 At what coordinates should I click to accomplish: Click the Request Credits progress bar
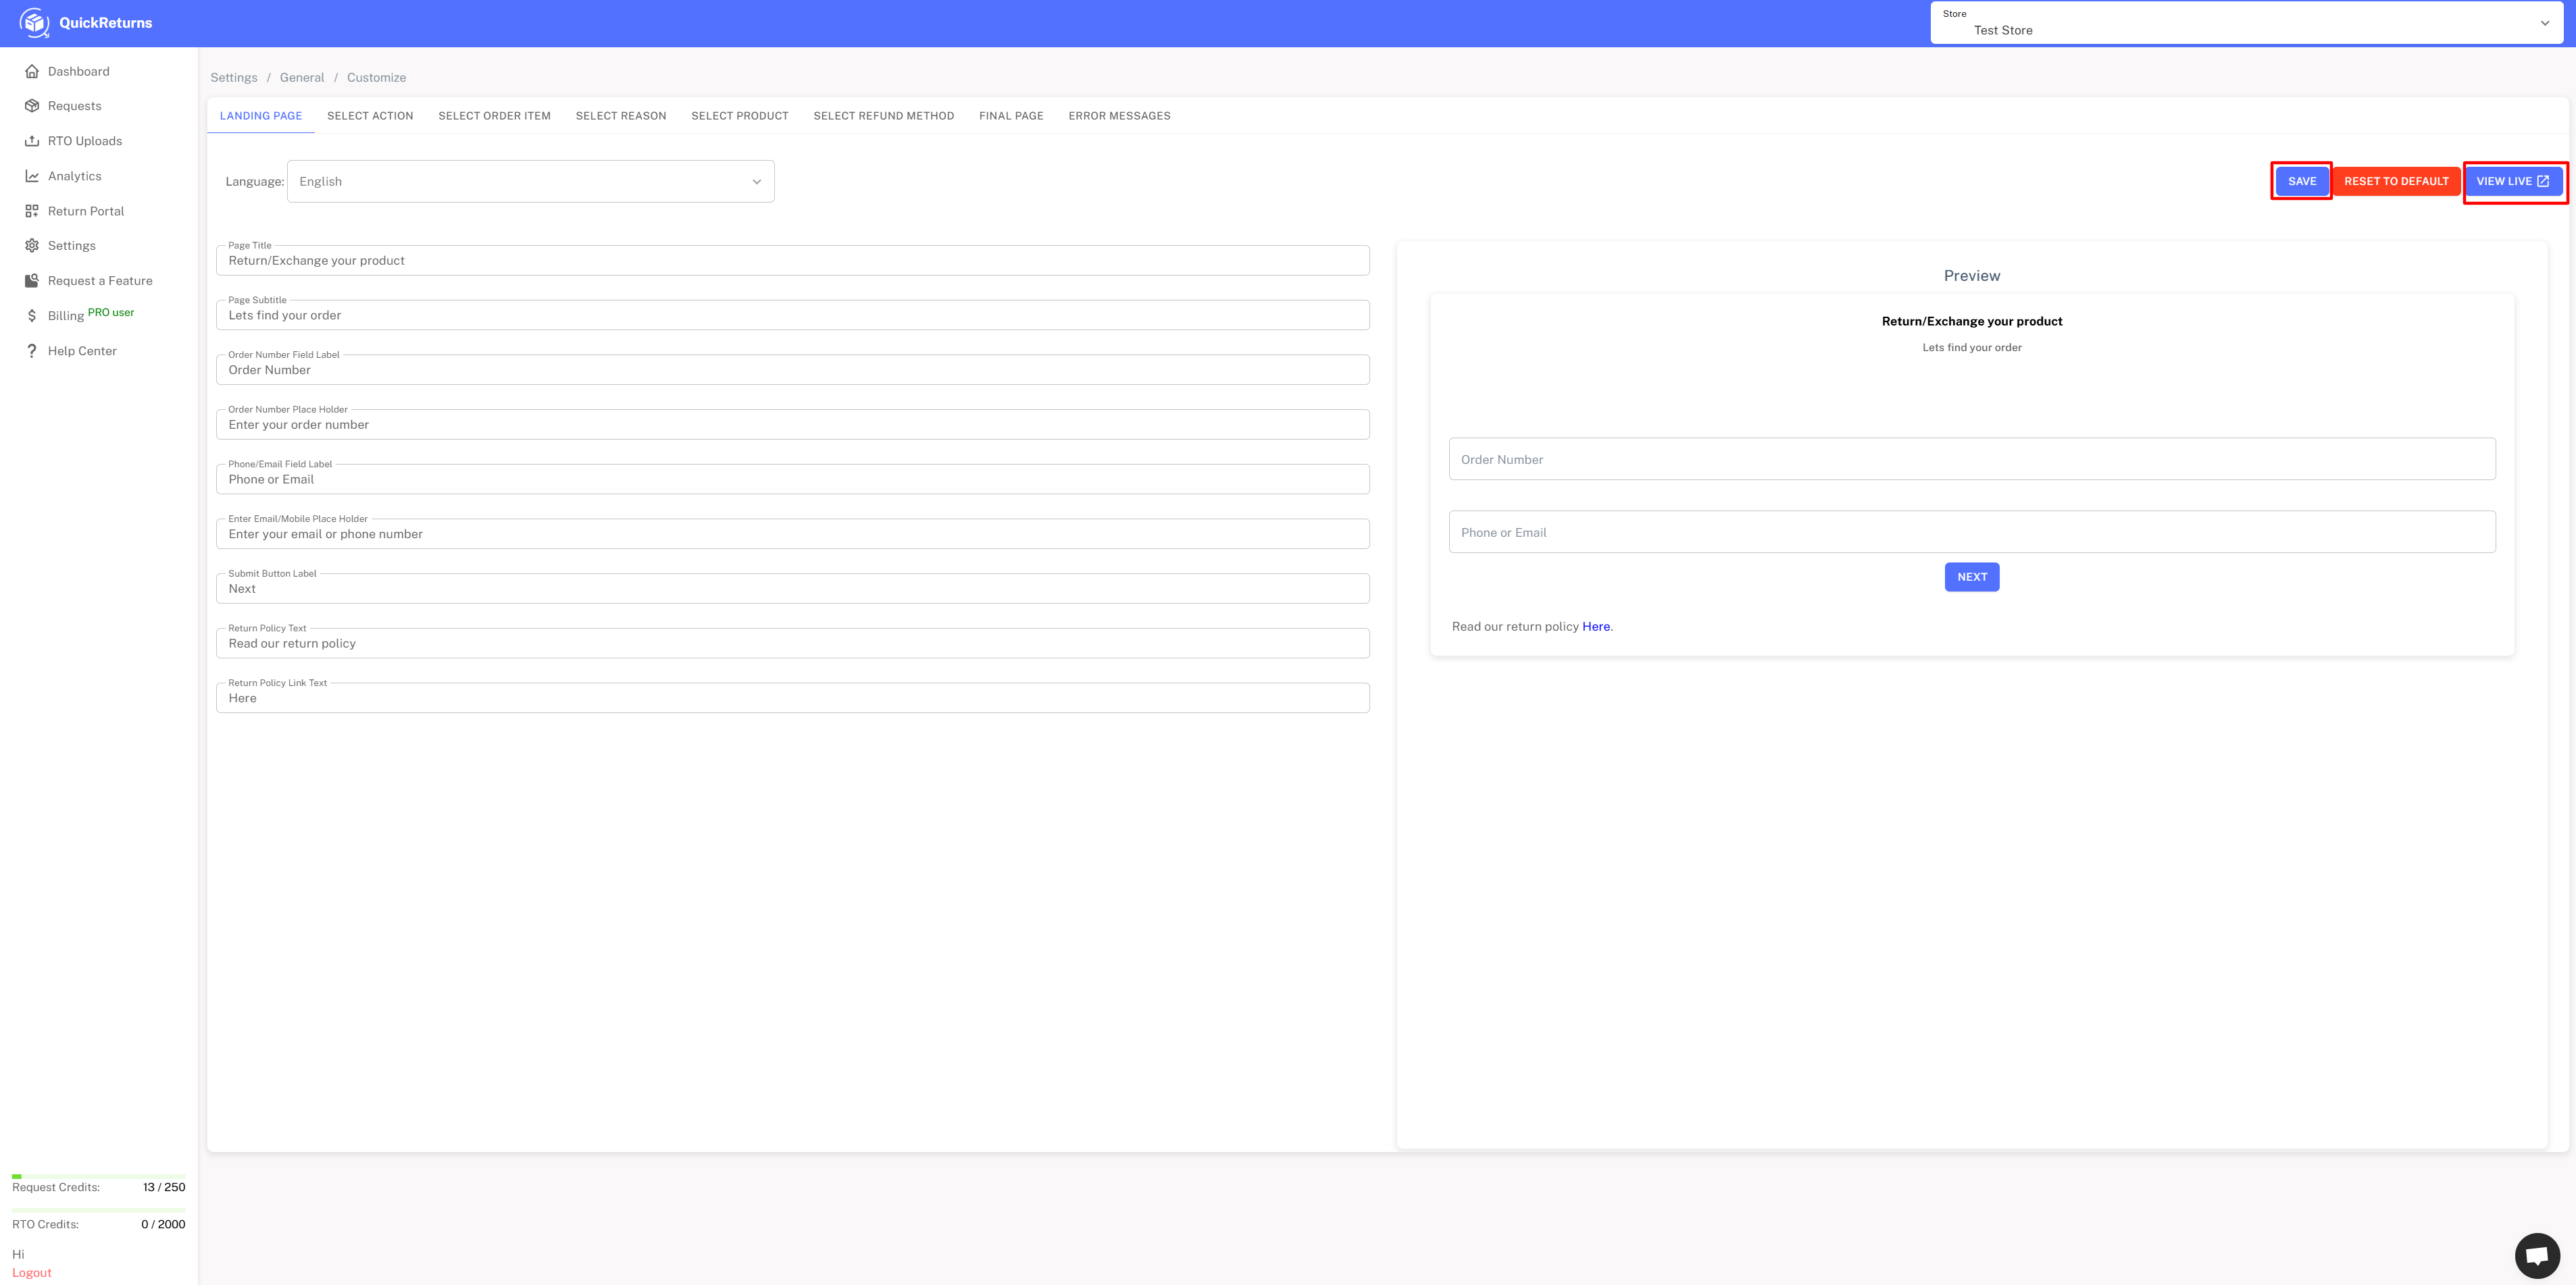[x=99, y=1176]
